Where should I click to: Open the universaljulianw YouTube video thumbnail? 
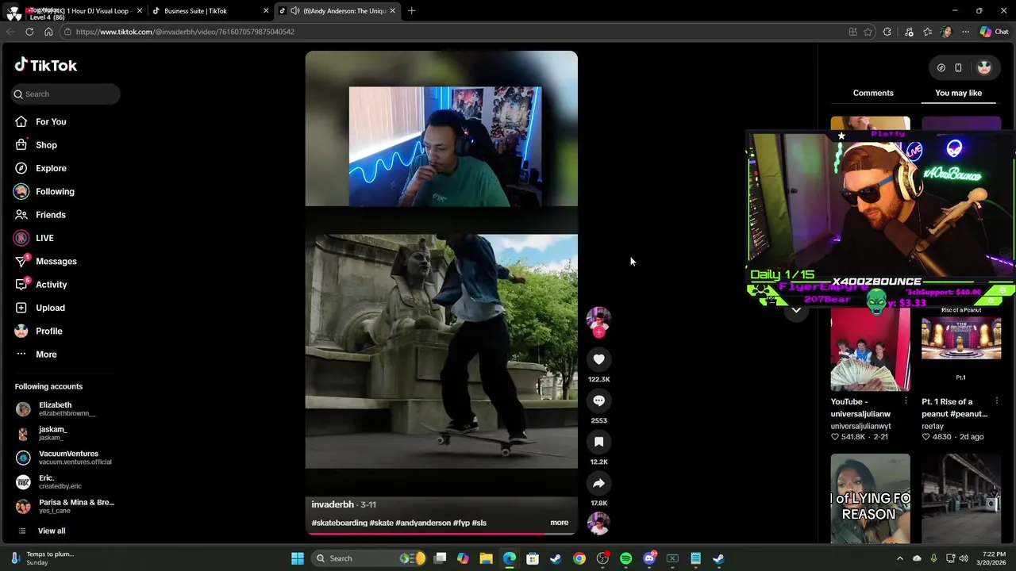(870, 348)
